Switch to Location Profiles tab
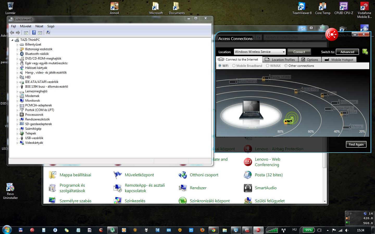This screenshot has height=234, width=375. point(280,60)
